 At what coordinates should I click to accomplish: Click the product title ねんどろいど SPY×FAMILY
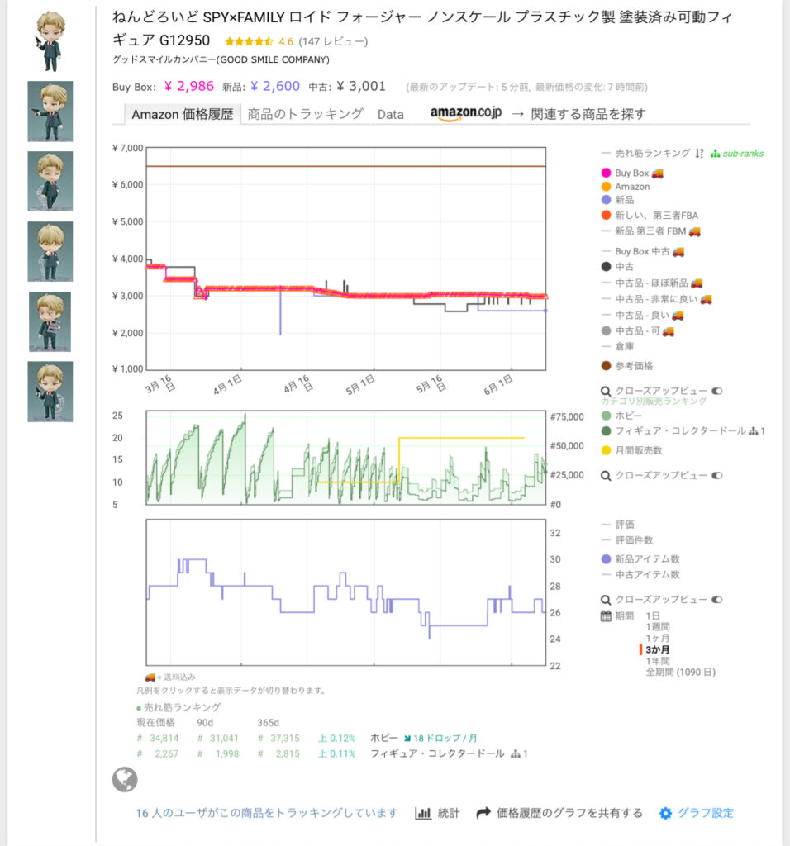point(421,29)
